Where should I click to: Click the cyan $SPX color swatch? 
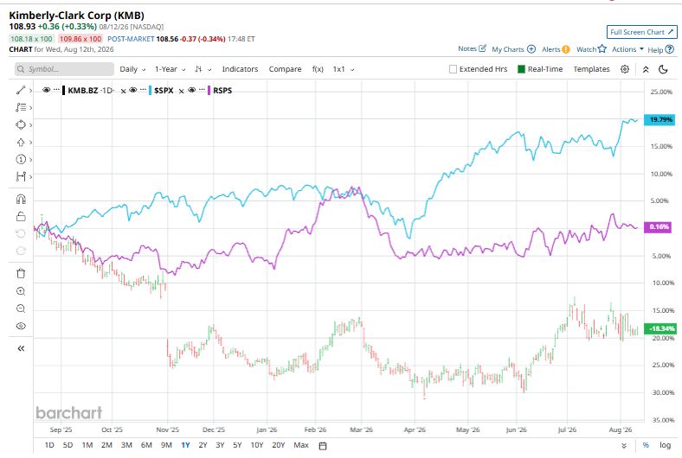click(150, 90)
